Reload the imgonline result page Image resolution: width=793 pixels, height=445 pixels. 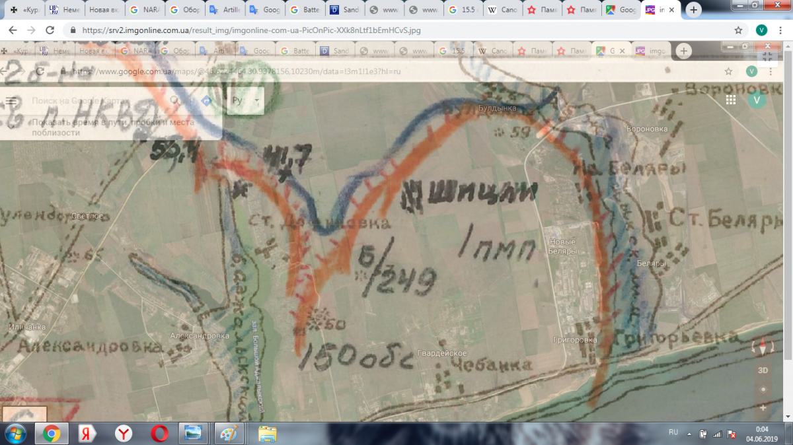point(50,30)
